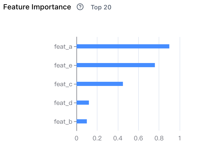Select the feat_a bar
This screenshot has height=150, width=199.
[x=123, y=46]
